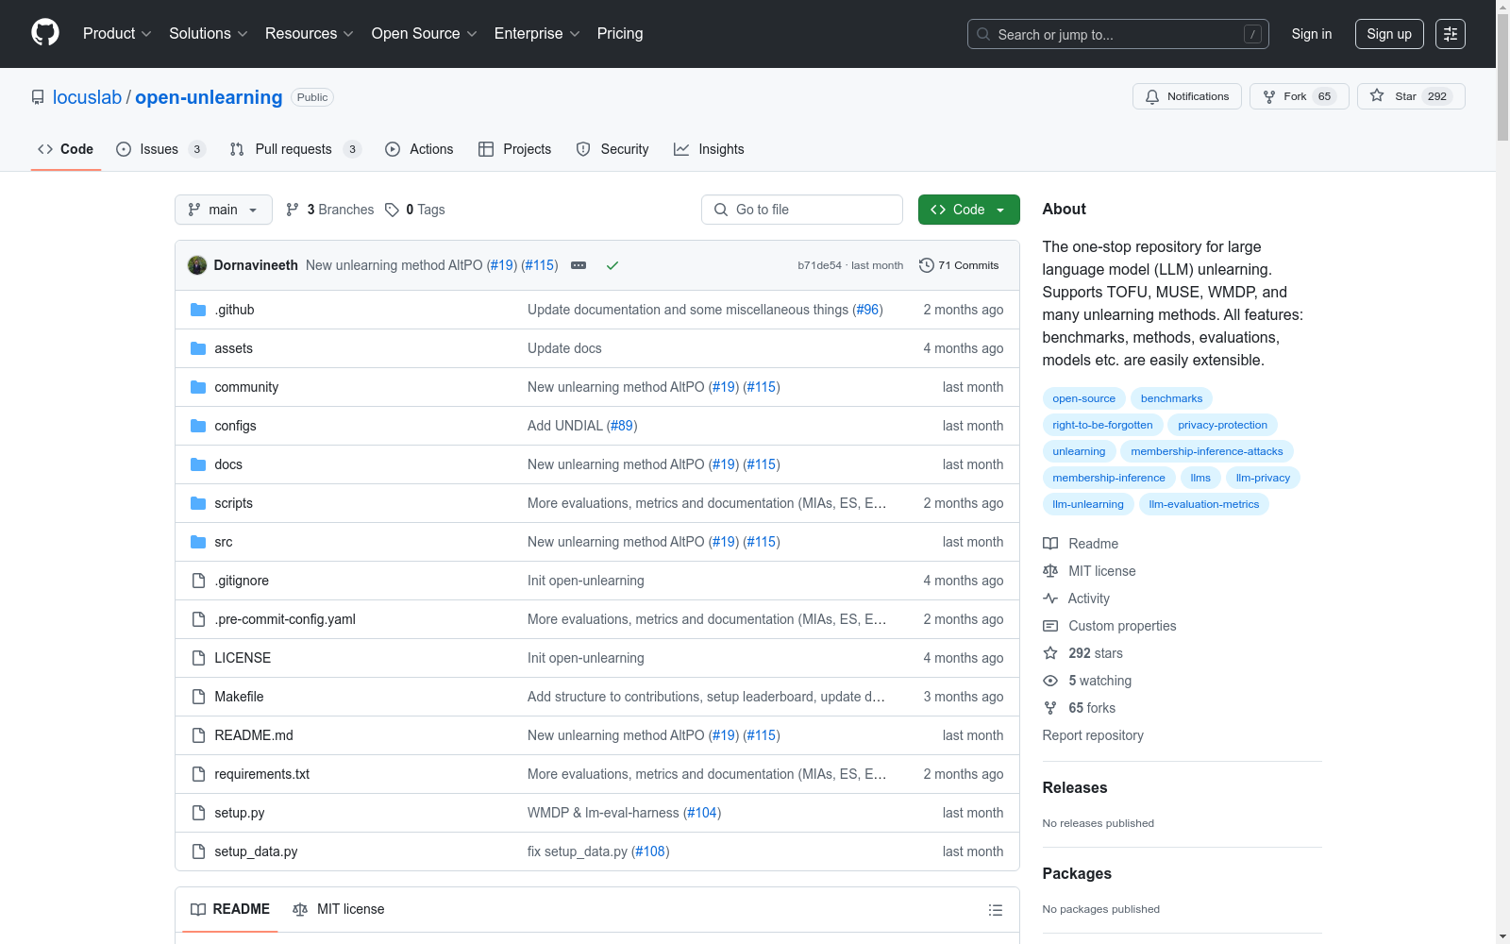Click the configs folder icon
Image resolution: width=1510 pixels, height=944 pixels.
(x=198, y=426)
